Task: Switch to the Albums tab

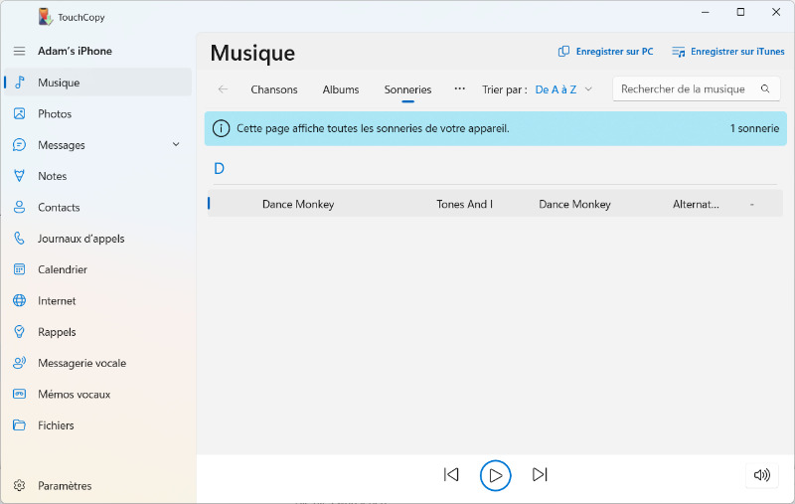Action: tap(341, 89)
